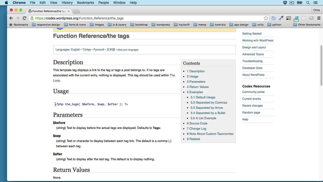This screenshot has width=323, height=182.
Task: Open the View menu
Action: 53,3
